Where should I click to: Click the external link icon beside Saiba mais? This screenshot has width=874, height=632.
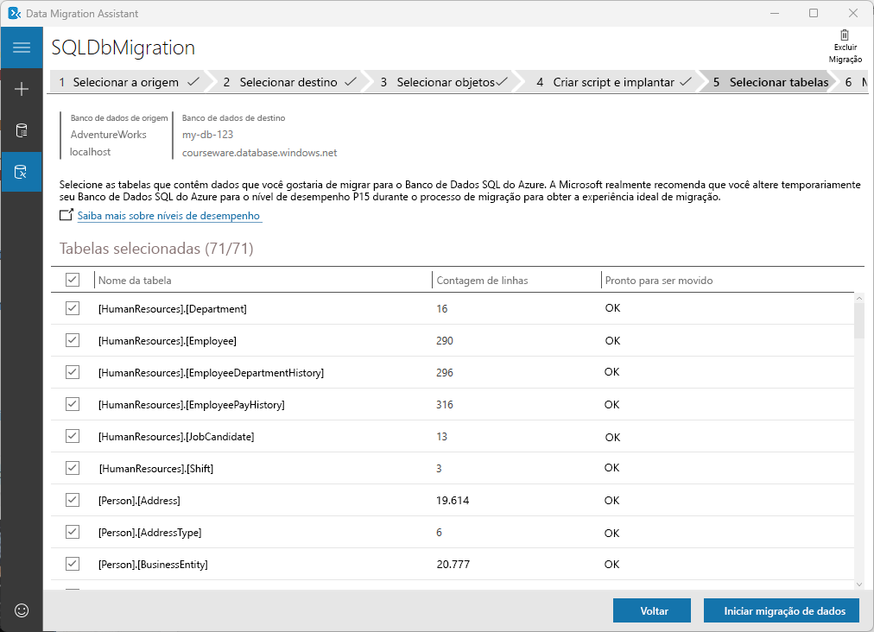(66, 215)
